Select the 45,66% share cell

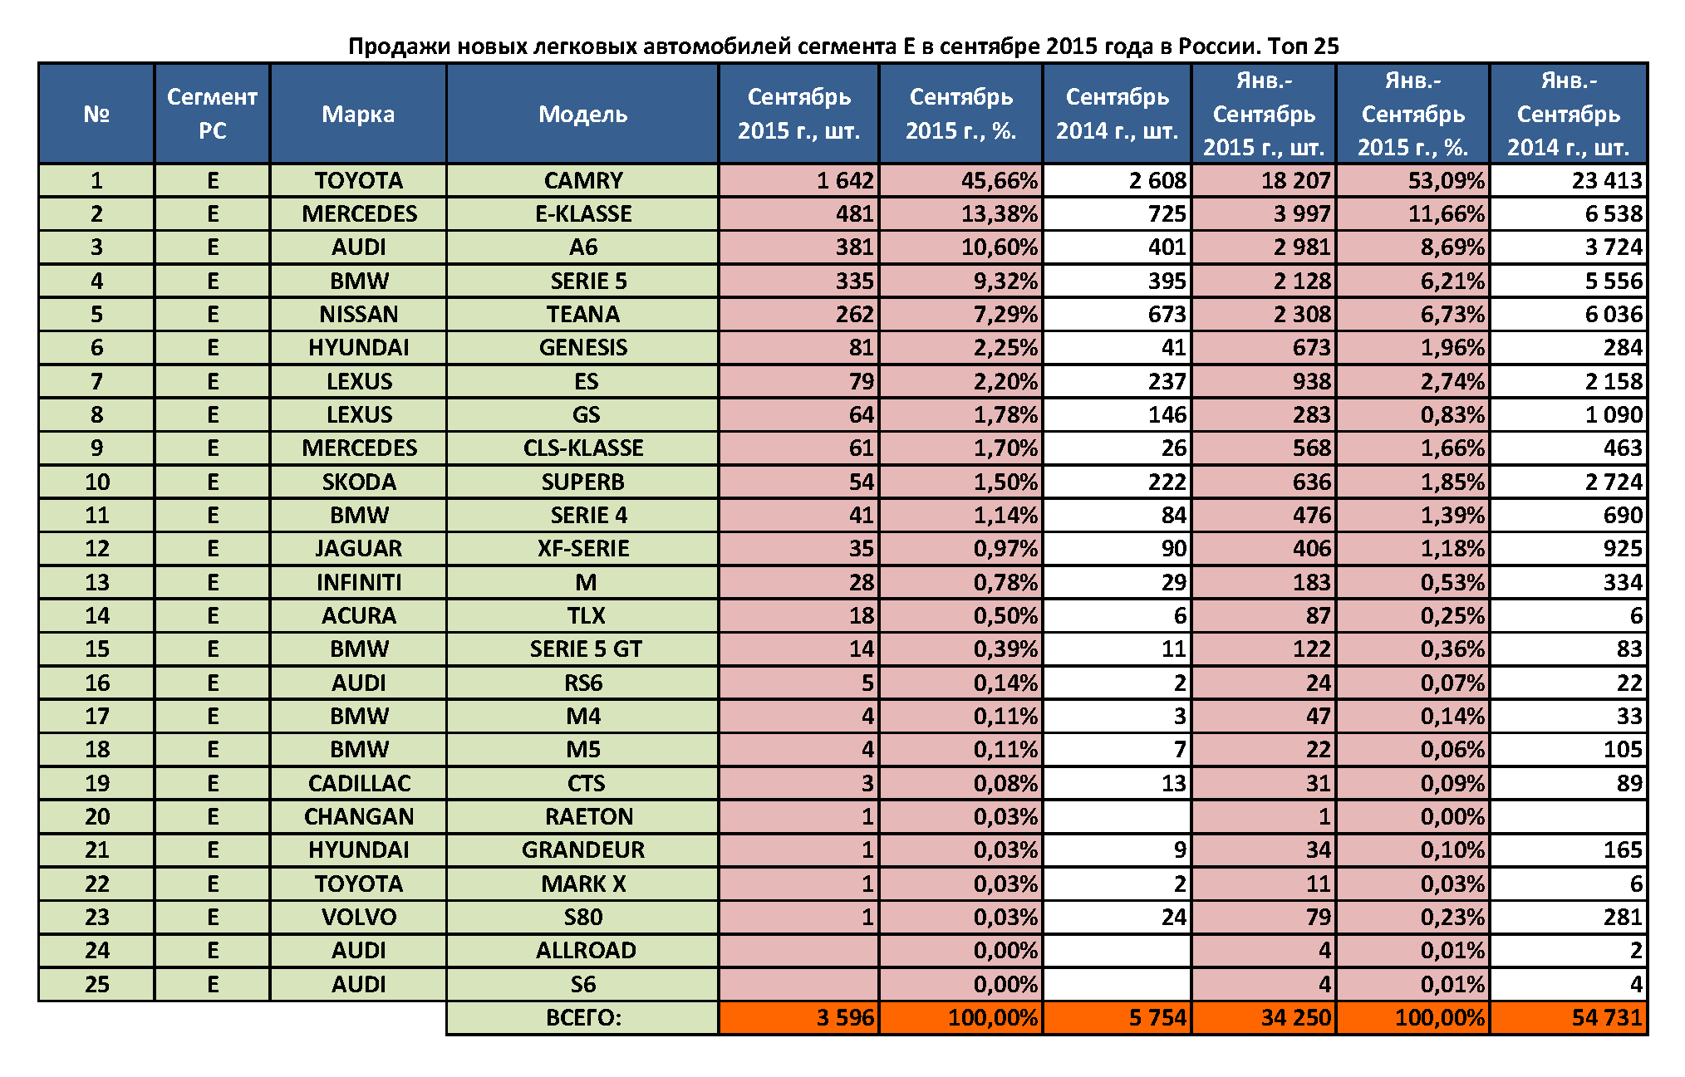[960, 180]
